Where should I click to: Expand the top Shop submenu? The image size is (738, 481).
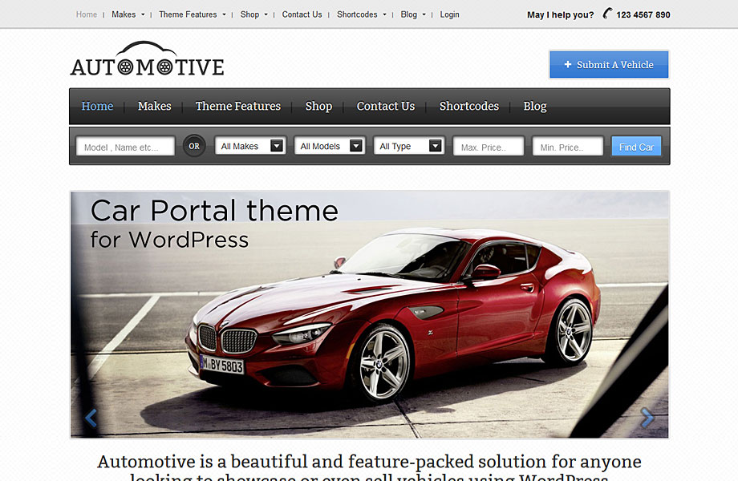pyautogui.click(x=266, y=14)
